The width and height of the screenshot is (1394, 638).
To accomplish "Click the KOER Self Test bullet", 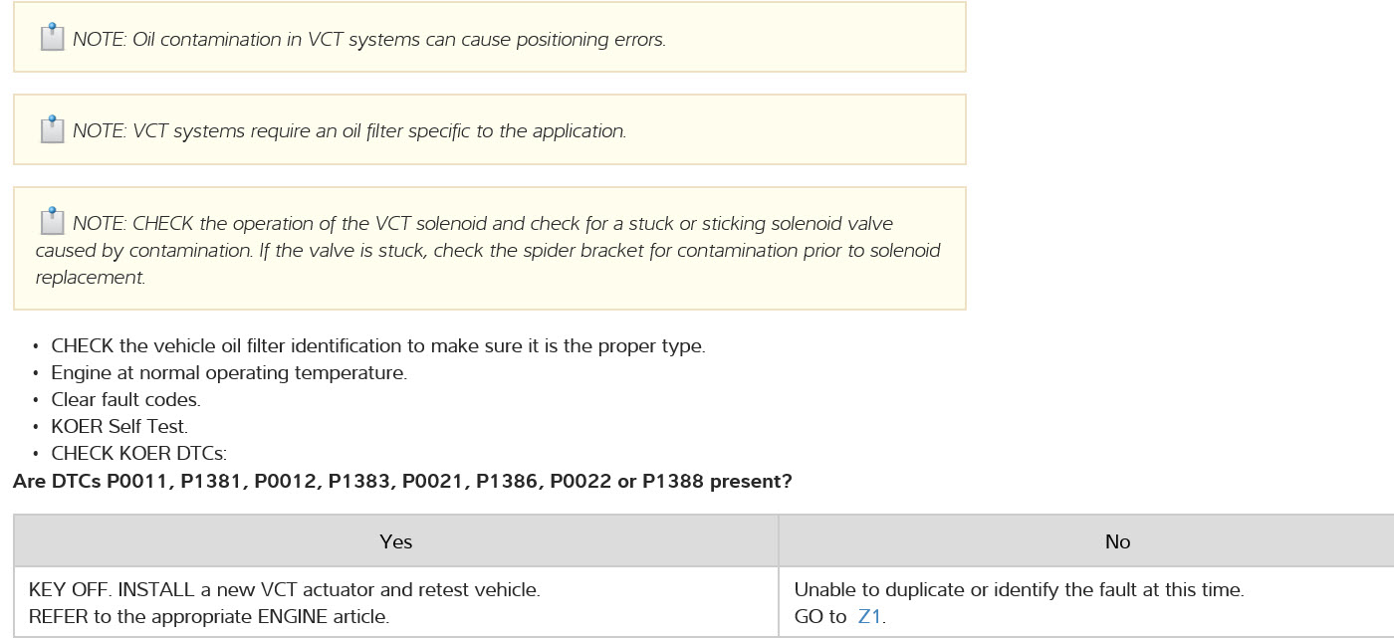I will tap(119, 427).
